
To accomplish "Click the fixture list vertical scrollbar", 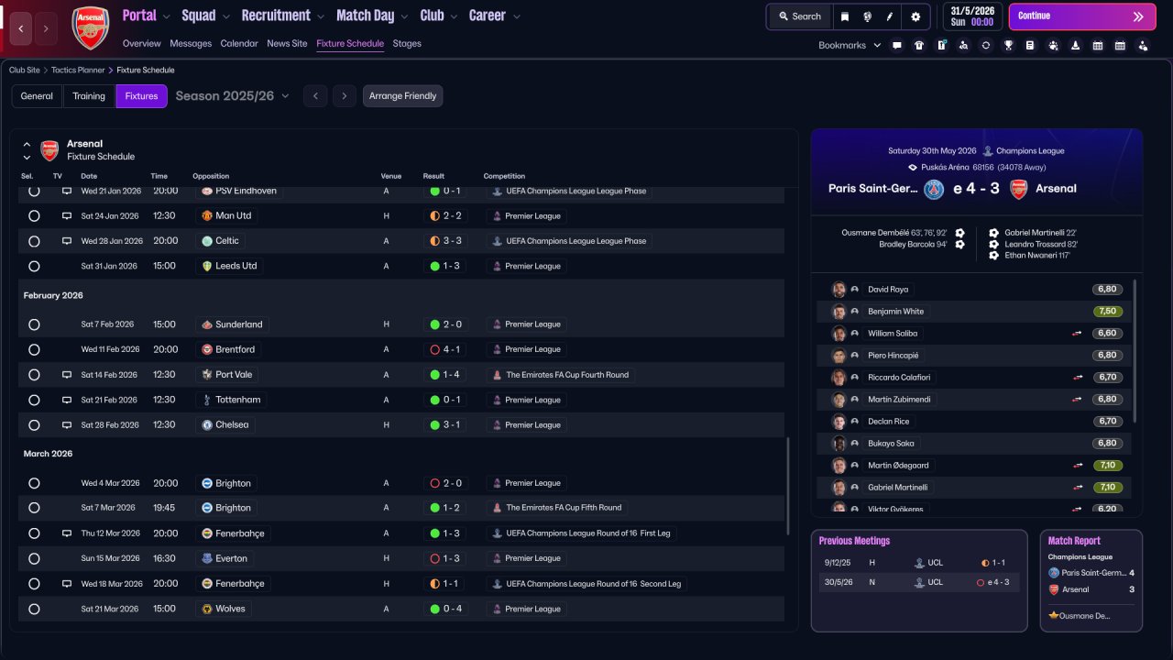I will 786,486.
